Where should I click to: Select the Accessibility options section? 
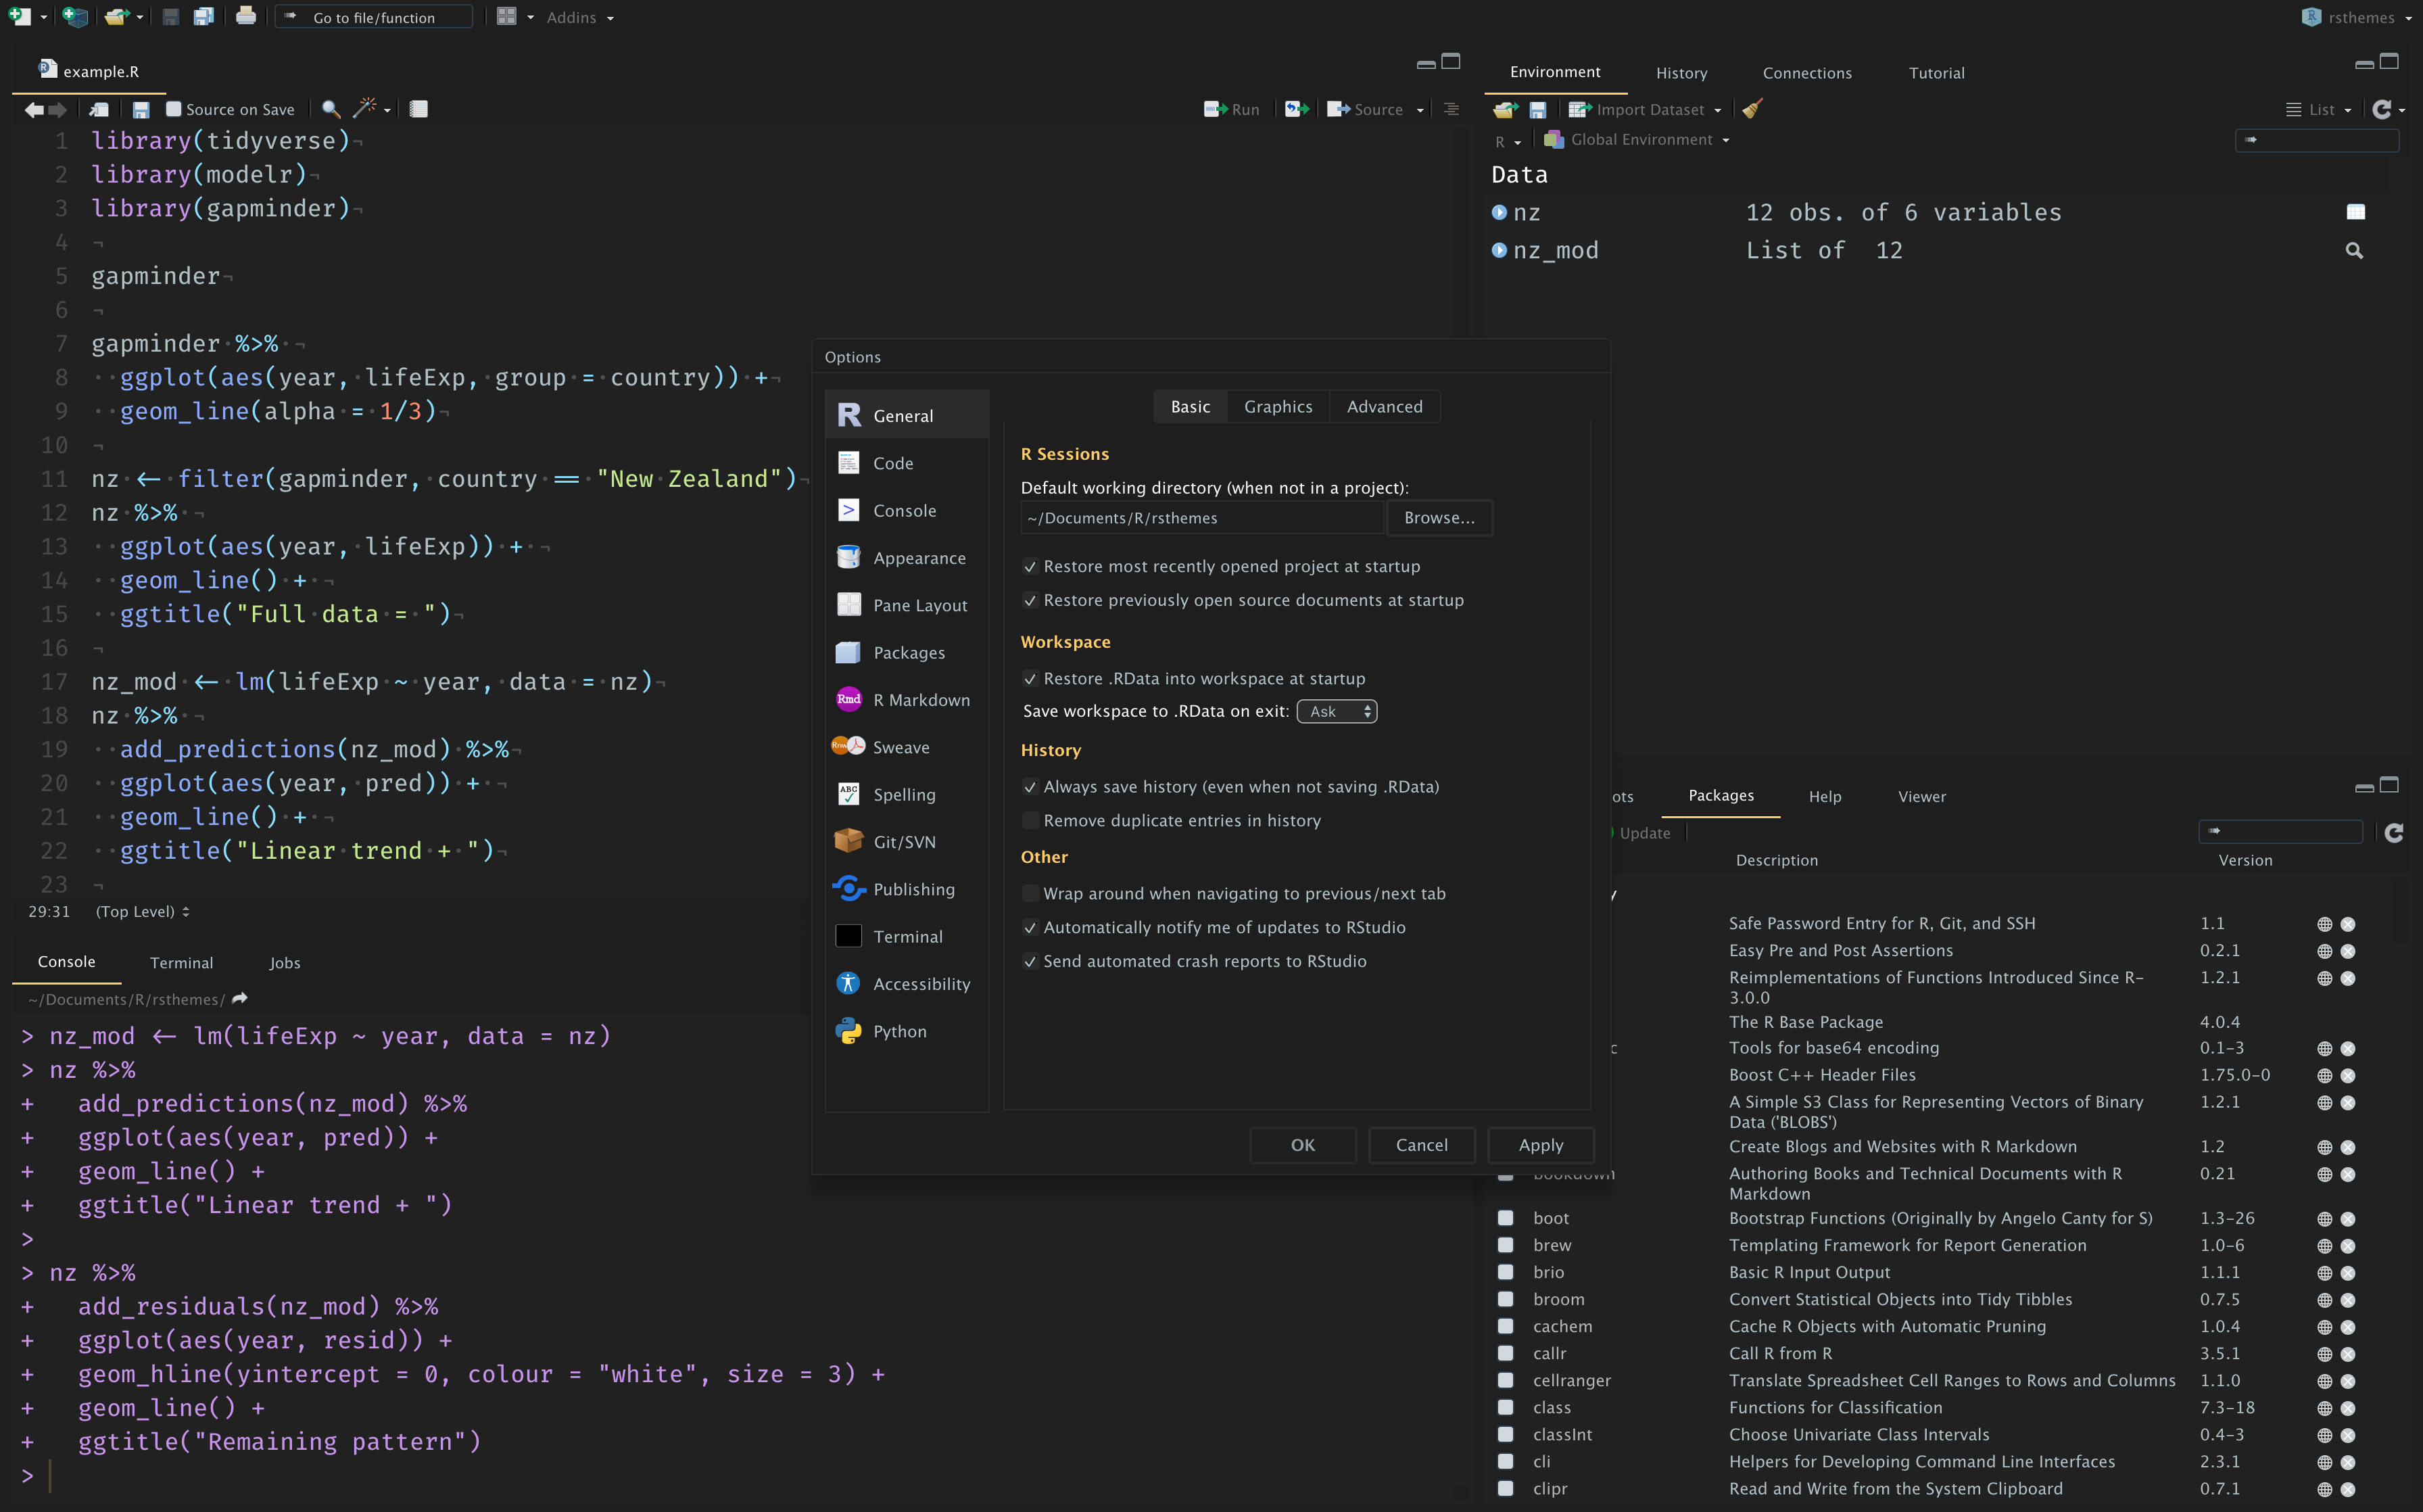pyautogui.click(x=921, y=984)
